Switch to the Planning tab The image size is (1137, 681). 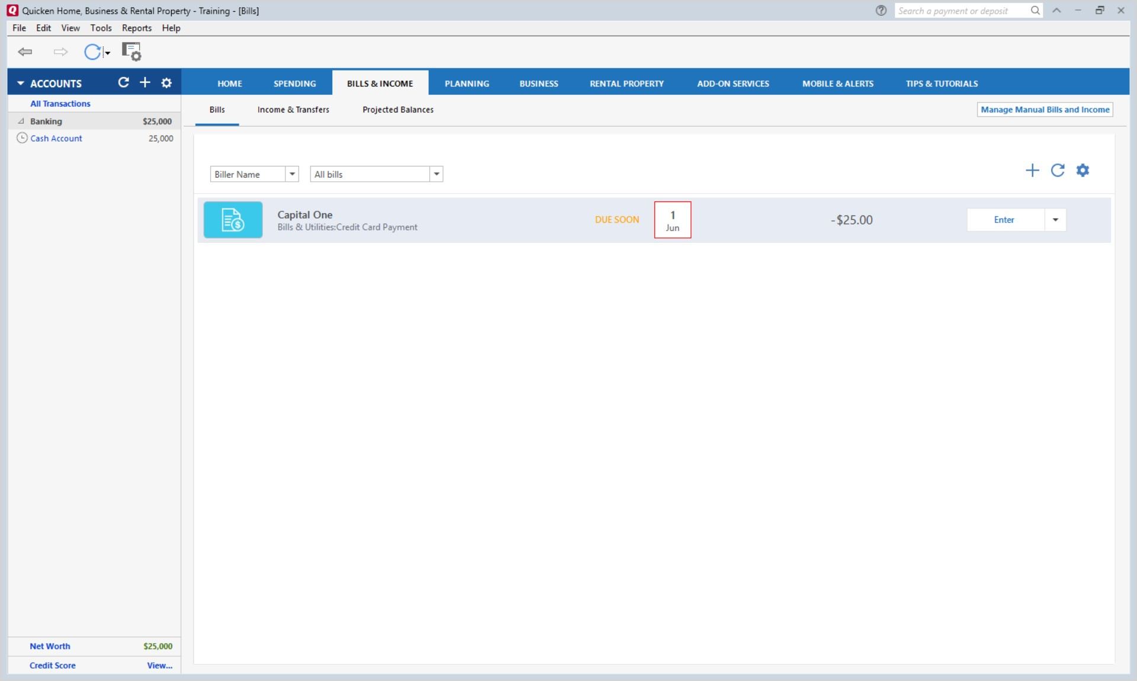467,83
